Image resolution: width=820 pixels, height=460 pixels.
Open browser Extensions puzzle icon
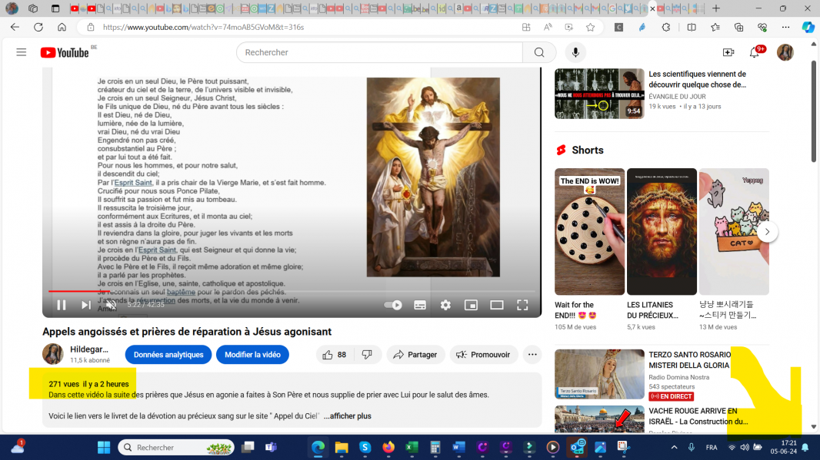pos(665,27)
